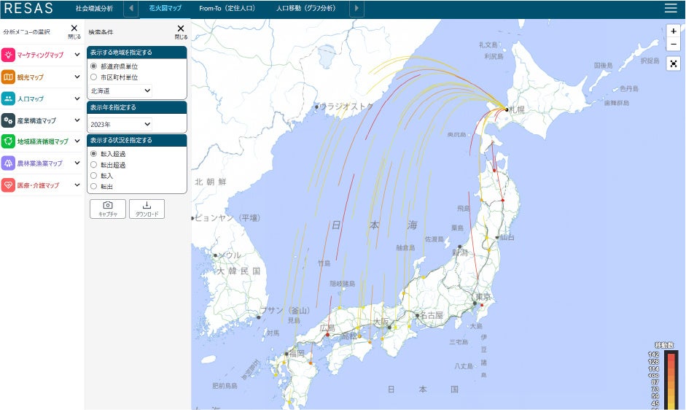Select the 転出超過 radio option

pyautogui.click(x=93, y=165)
